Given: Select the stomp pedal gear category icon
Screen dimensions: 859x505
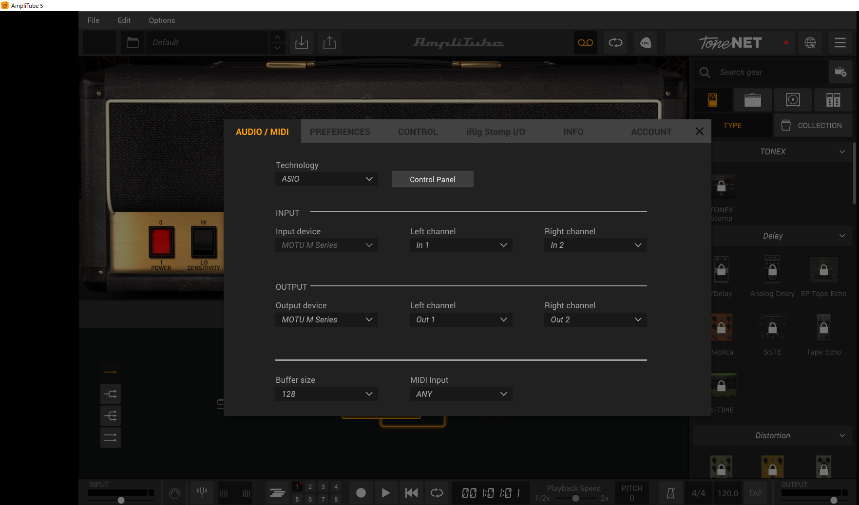Looking at the screenshot, I should (712, 100).
